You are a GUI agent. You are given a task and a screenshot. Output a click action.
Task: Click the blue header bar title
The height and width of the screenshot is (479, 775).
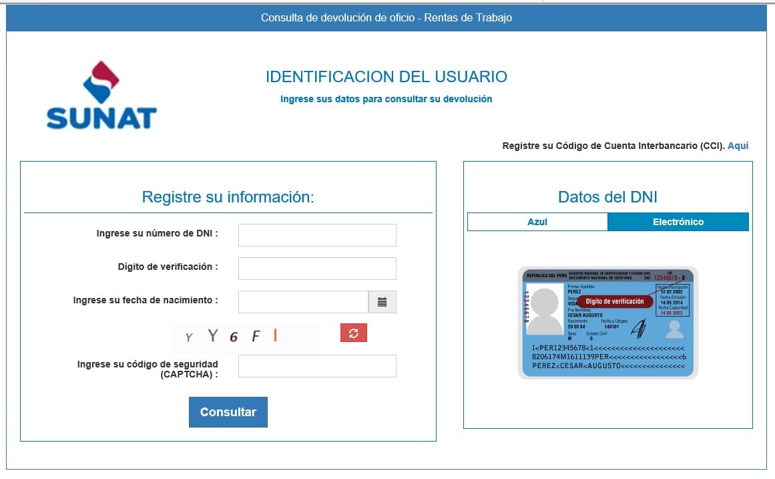[386, 18]
